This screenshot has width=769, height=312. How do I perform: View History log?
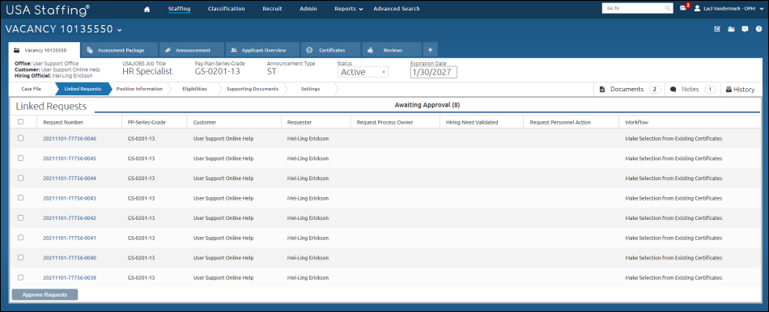[x=740, y=89]
